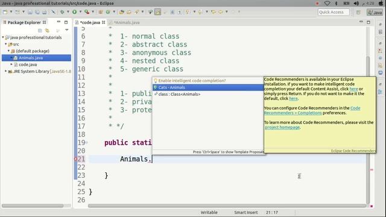The width and height of the screenshot is (386, 217).
Task: Toggle Link with Editor in Package Explorer
Action: (x=47, y=31)
